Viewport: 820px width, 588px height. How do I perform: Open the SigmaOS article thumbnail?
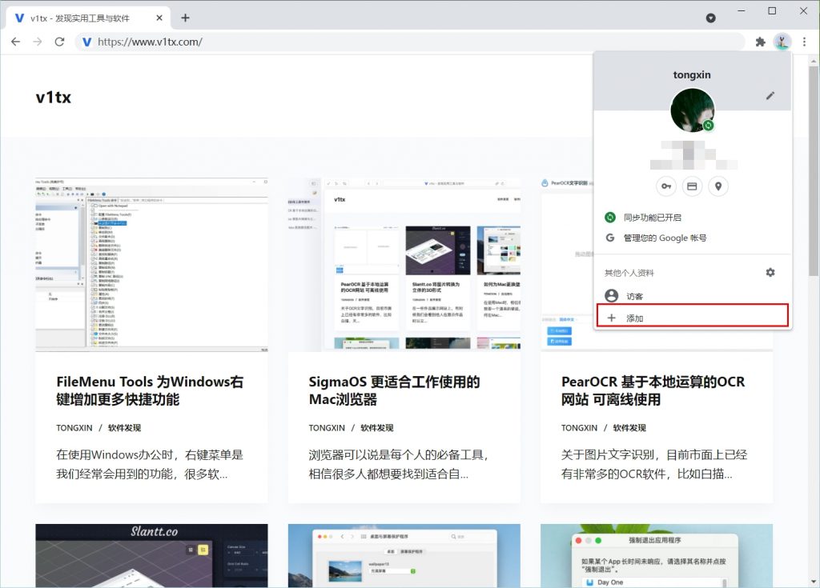[404, 265]
